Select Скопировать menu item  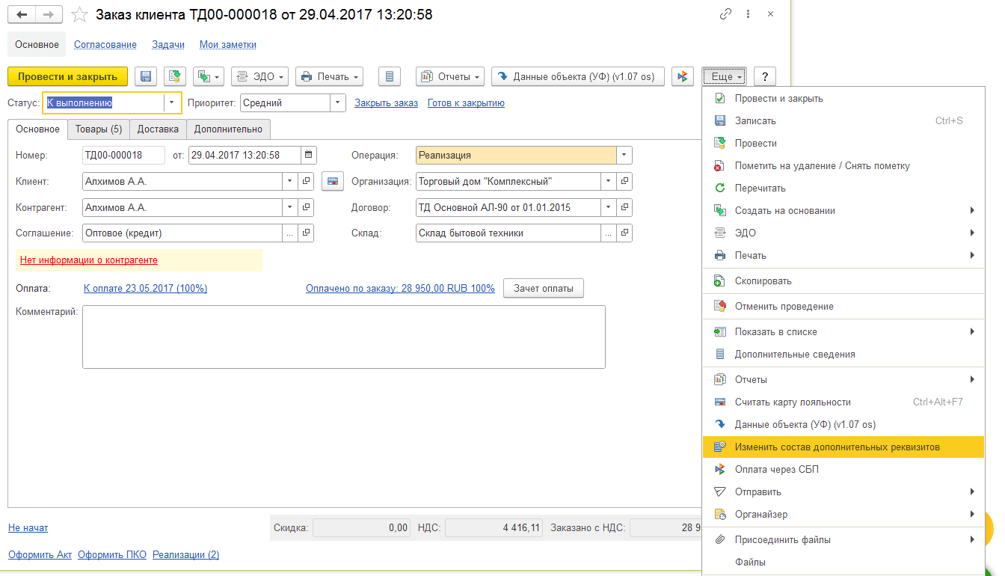(843, 281)
